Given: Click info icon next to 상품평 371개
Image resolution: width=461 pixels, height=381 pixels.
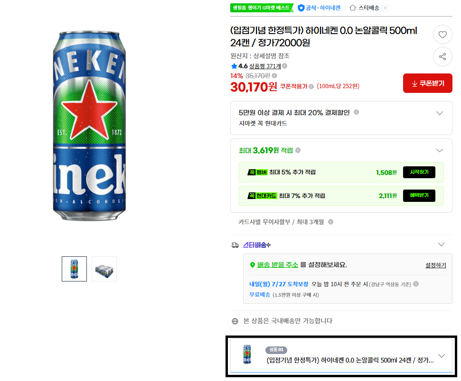Looking at the screenshot, I should click(284, 66).
